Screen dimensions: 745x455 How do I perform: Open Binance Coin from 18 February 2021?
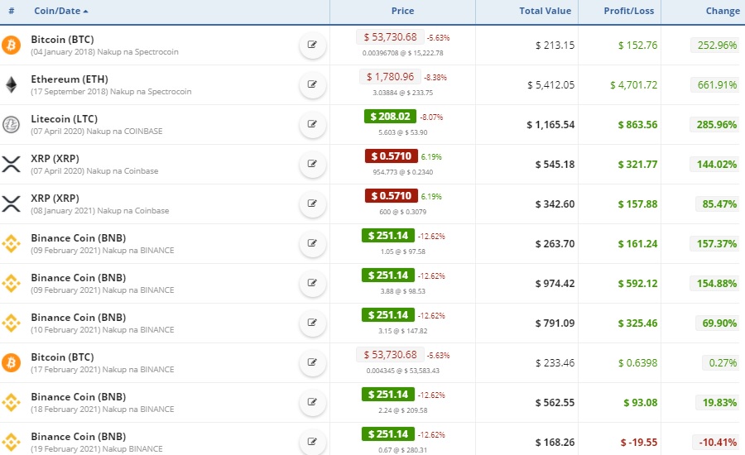pos(79,396)
